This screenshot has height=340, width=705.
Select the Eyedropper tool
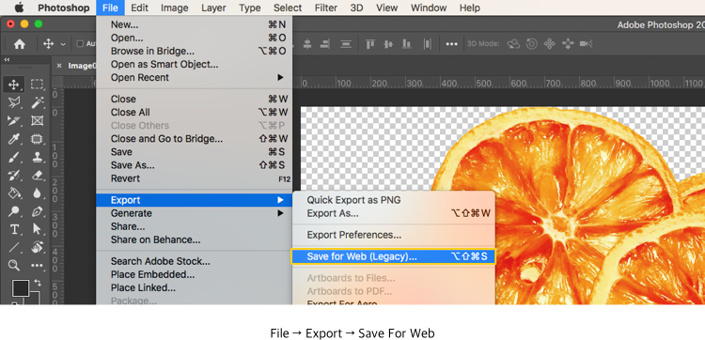point(13,139)
